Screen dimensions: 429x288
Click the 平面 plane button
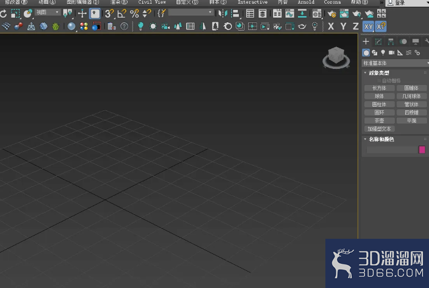click(x=411, y=121)
